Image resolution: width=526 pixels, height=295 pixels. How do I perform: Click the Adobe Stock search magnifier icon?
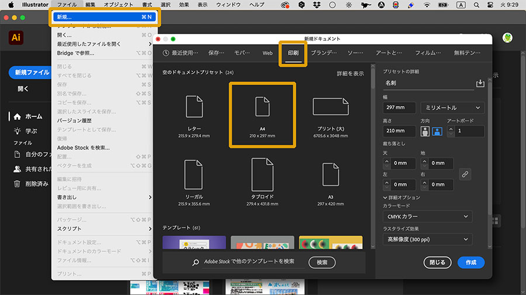click(x=196, y=262)
